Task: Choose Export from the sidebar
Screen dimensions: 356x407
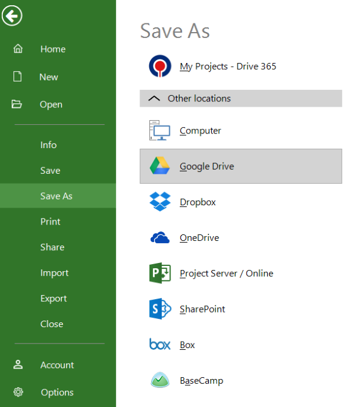Action: (x=54, y=298)
